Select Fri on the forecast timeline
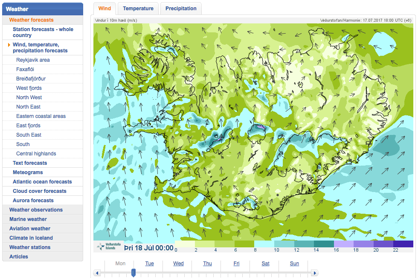The width and height of the screenshot is (418, 278). (x=236, y=264)
